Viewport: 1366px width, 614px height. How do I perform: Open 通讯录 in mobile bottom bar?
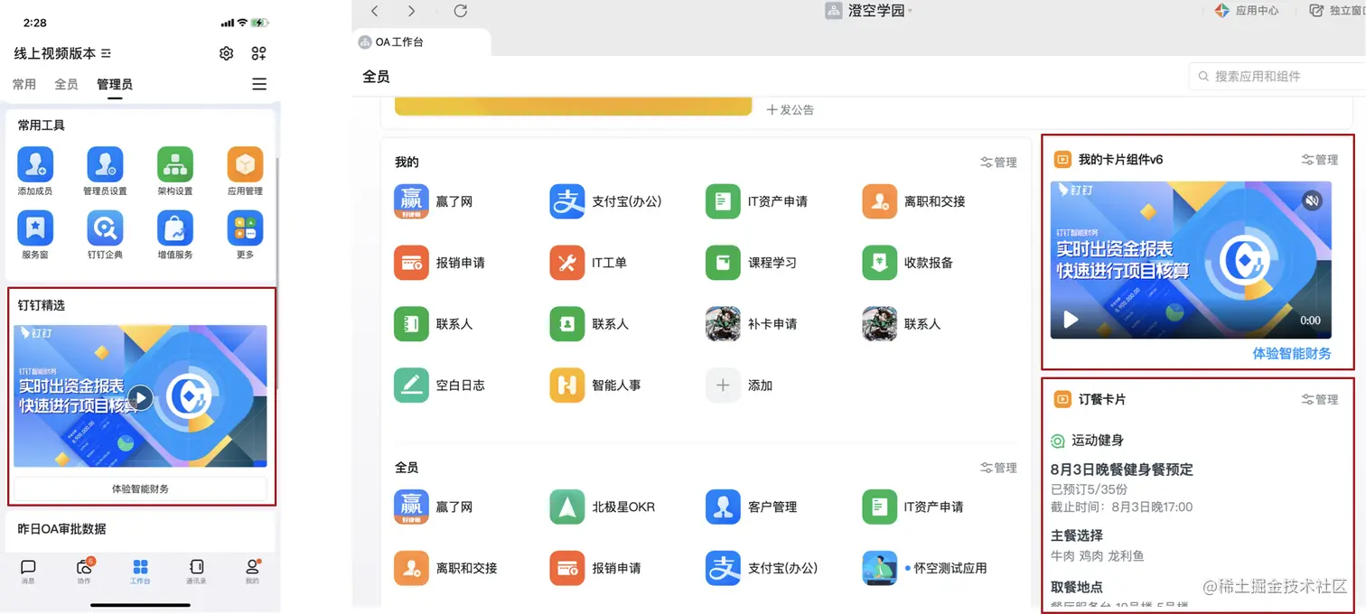coord(196,572)
